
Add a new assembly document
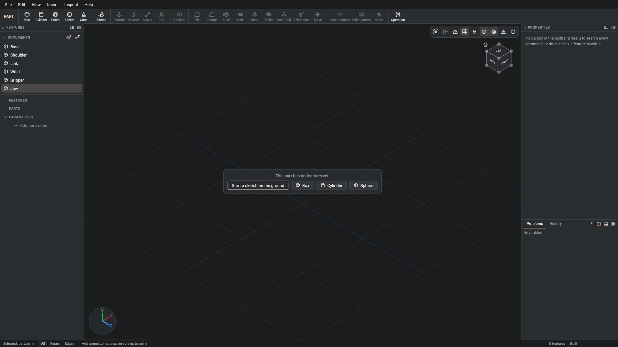coord(77,37)
